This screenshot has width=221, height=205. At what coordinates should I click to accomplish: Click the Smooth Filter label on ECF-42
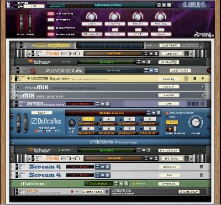[x=93, y=192]
